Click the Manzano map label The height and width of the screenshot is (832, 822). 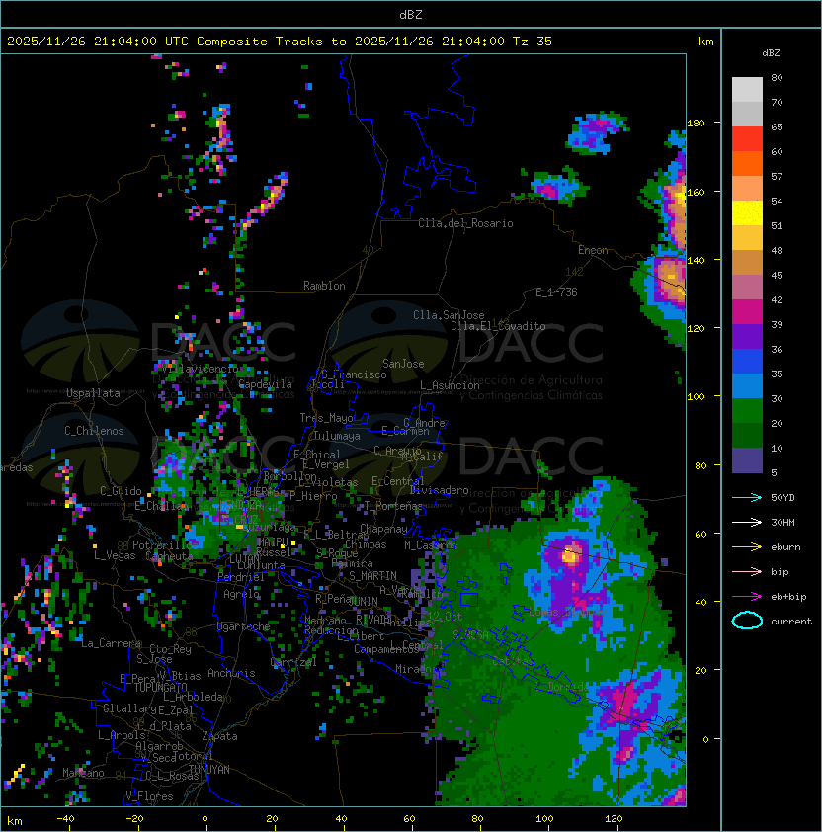83,773
